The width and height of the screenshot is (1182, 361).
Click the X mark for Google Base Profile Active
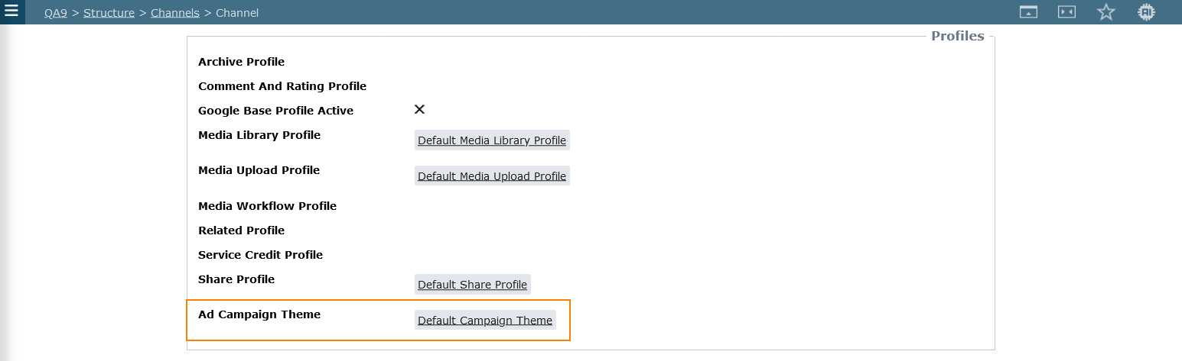(419, 109)
